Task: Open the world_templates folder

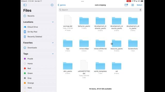Action: coord(100,66)
